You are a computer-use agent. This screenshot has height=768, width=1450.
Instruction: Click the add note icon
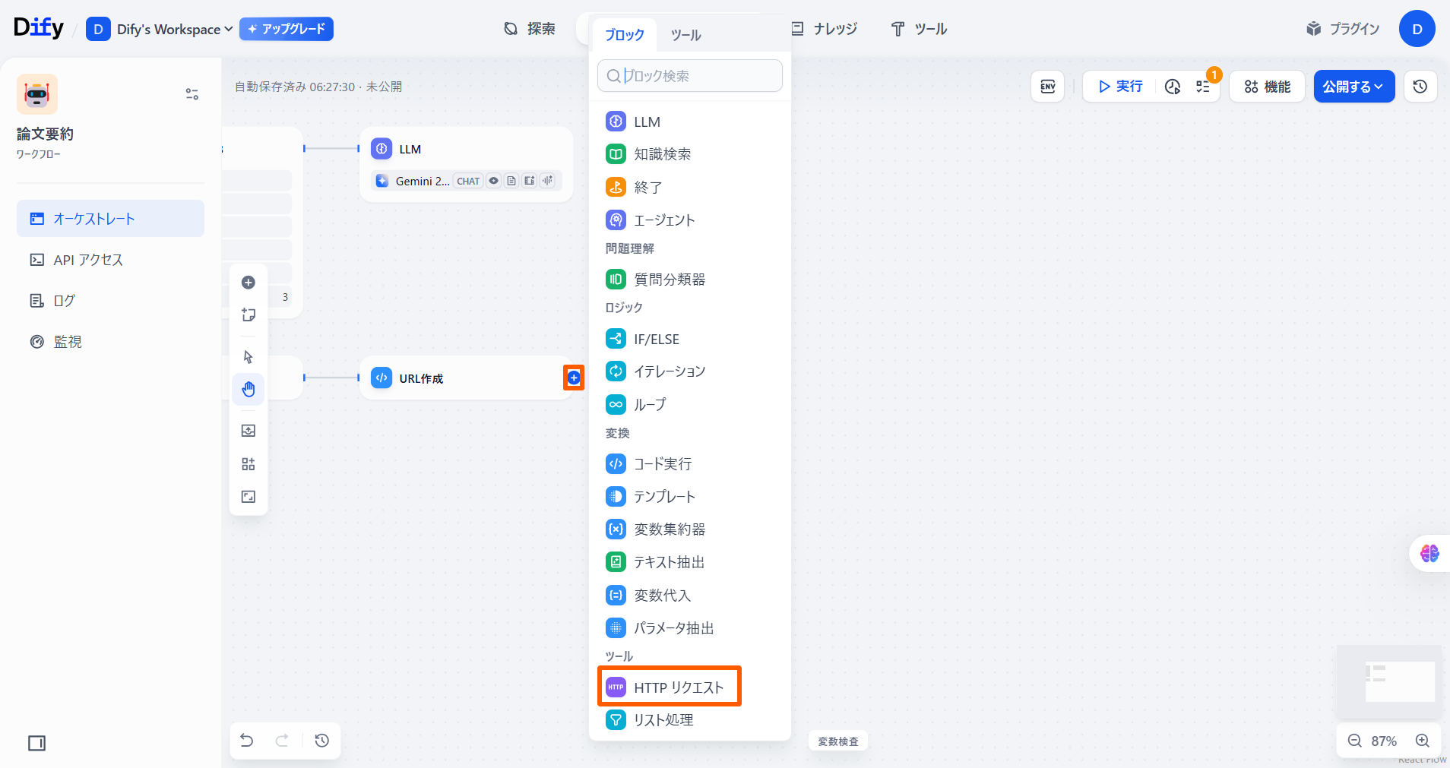pos(249,314)
